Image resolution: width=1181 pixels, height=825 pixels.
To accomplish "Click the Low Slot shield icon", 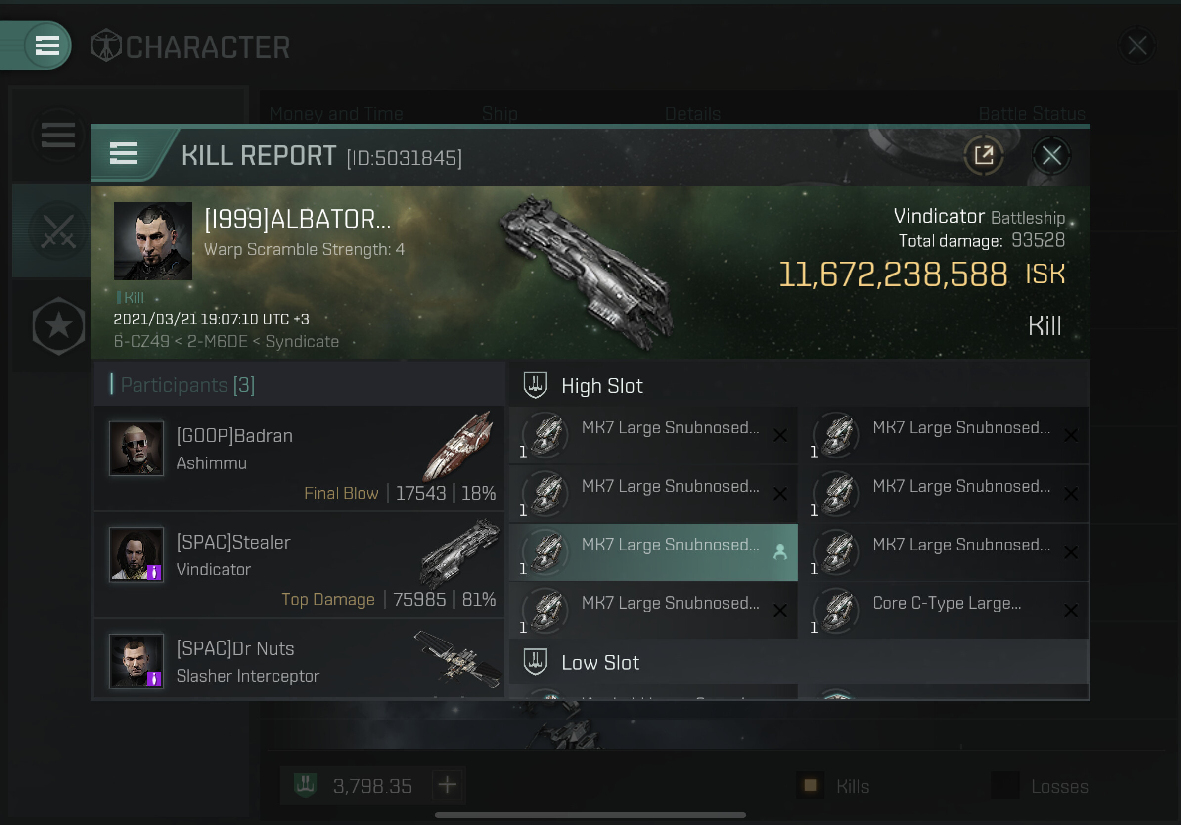I will click(535, 661).
